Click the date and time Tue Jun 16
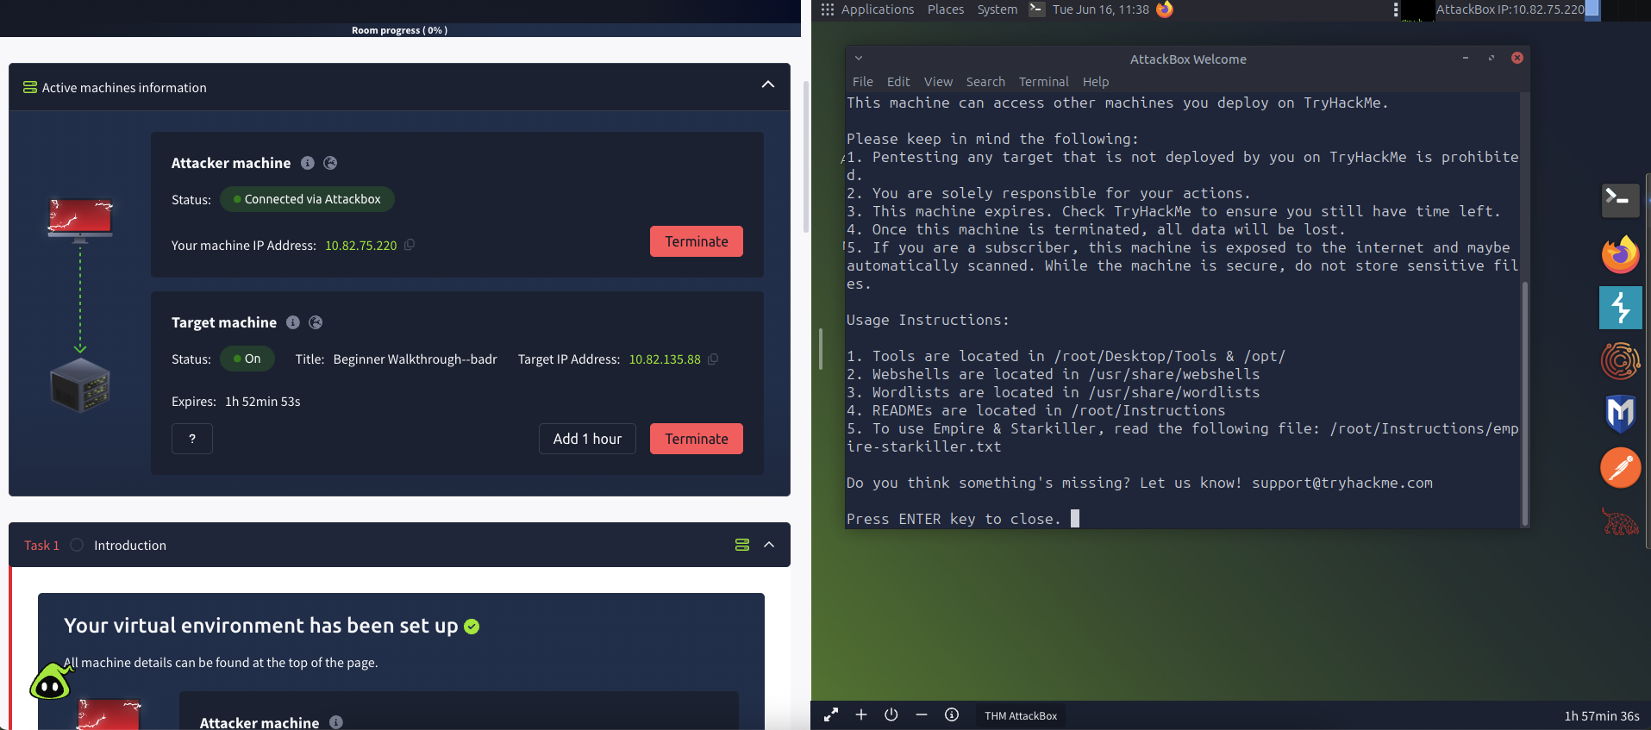The image size is (1651, 730). point(1101,9)
